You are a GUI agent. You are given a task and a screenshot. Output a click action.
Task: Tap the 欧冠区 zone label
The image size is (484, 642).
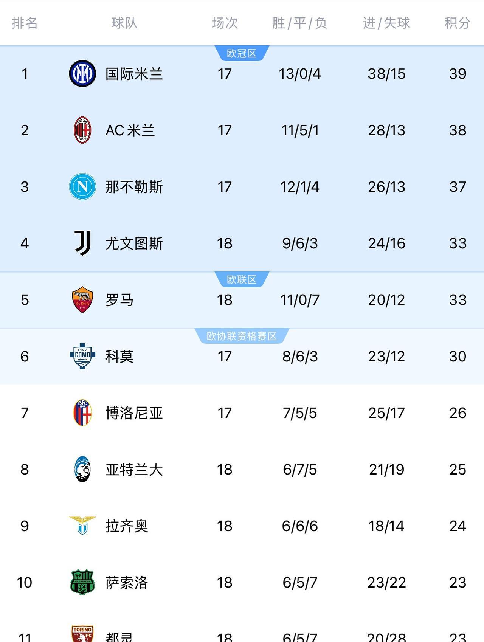point(242,53)
